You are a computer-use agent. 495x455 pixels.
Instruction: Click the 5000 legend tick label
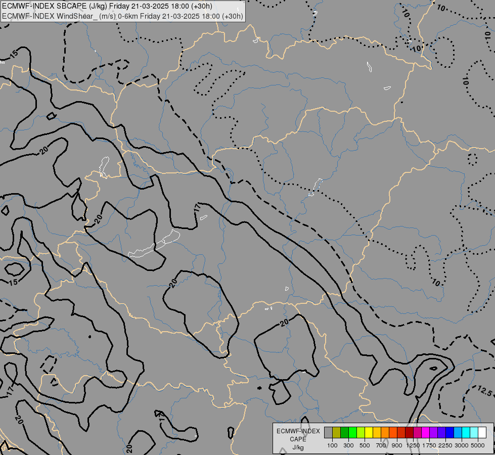478,445
